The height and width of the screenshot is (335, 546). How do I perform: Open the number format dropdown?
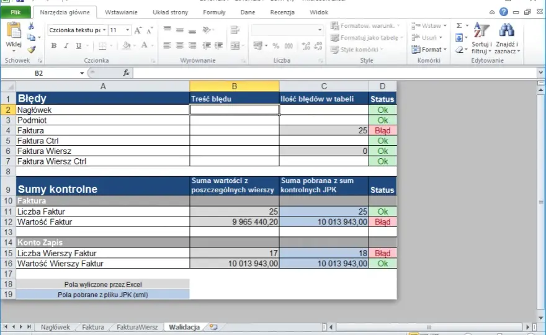[320, 30]
